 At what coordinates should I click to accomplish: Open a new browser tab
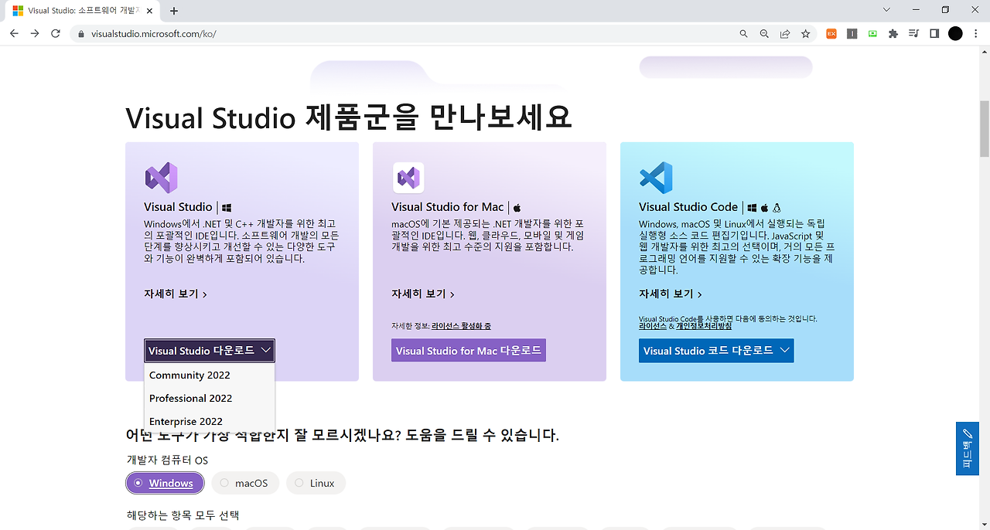(x=174, y=11)
